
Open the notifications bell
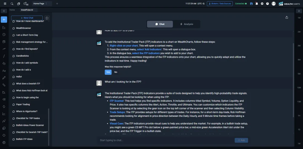(x=257, y=4)
